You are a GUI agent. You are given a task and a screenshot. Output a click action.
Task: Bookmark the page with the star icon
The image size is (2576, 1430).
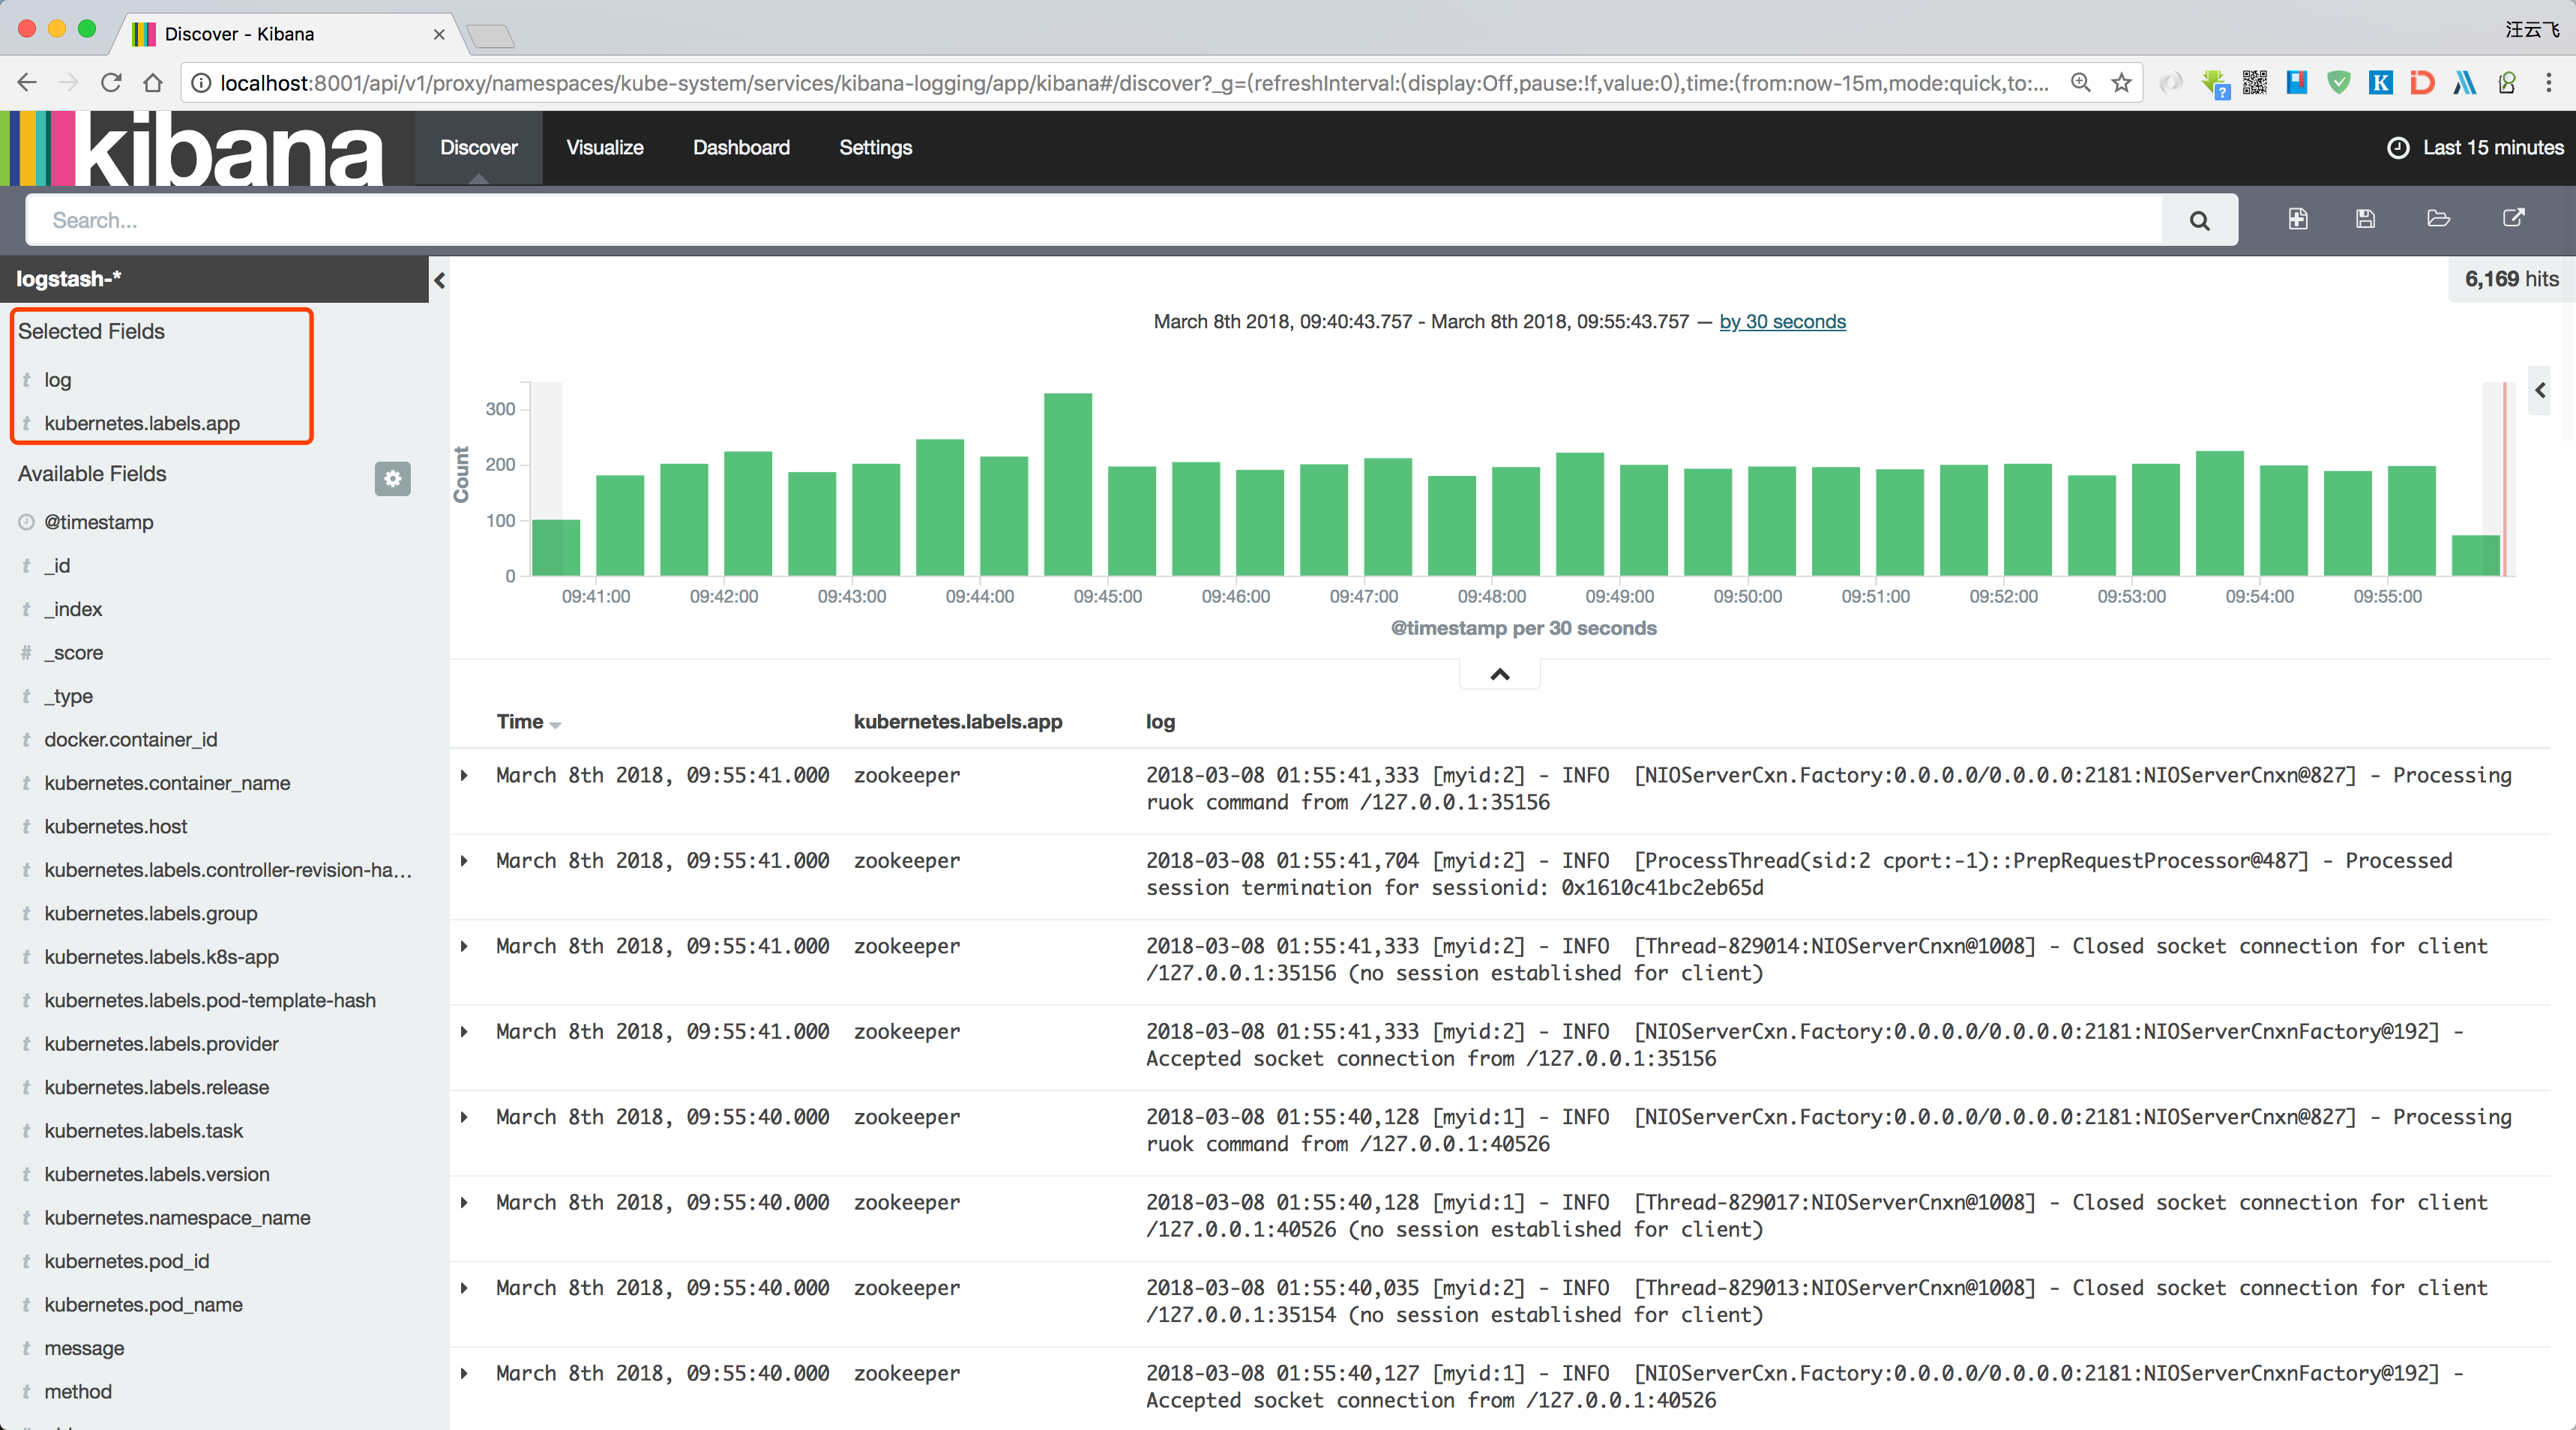(2121, 83)
